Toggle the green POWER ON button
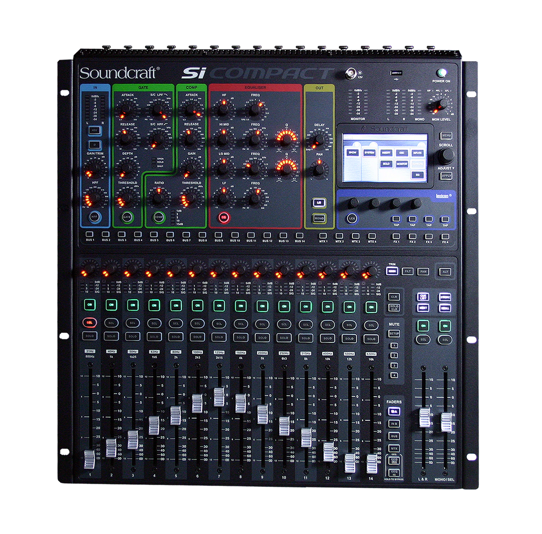The image size is (542, 534). (x=441, y=73)
